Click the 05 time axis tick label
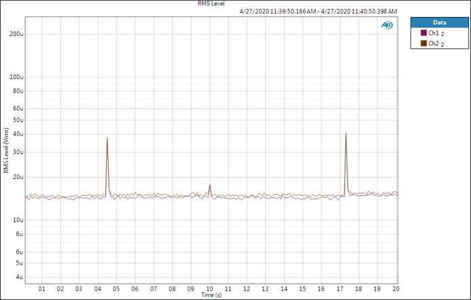The height and width of the screenshot is (300, 471). click(x=116, y=289)
